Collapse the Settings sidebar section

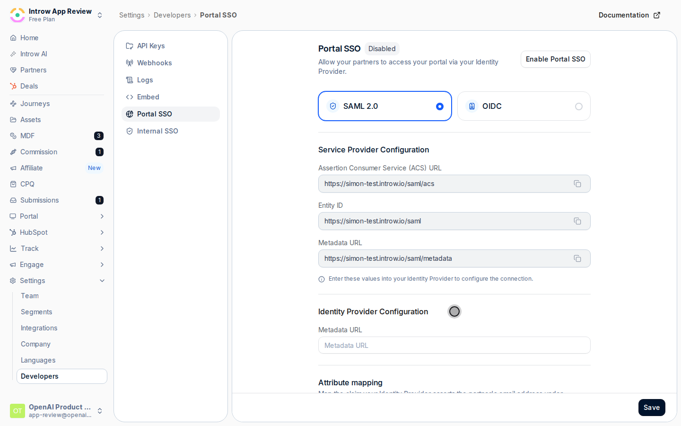coord(102,281)
